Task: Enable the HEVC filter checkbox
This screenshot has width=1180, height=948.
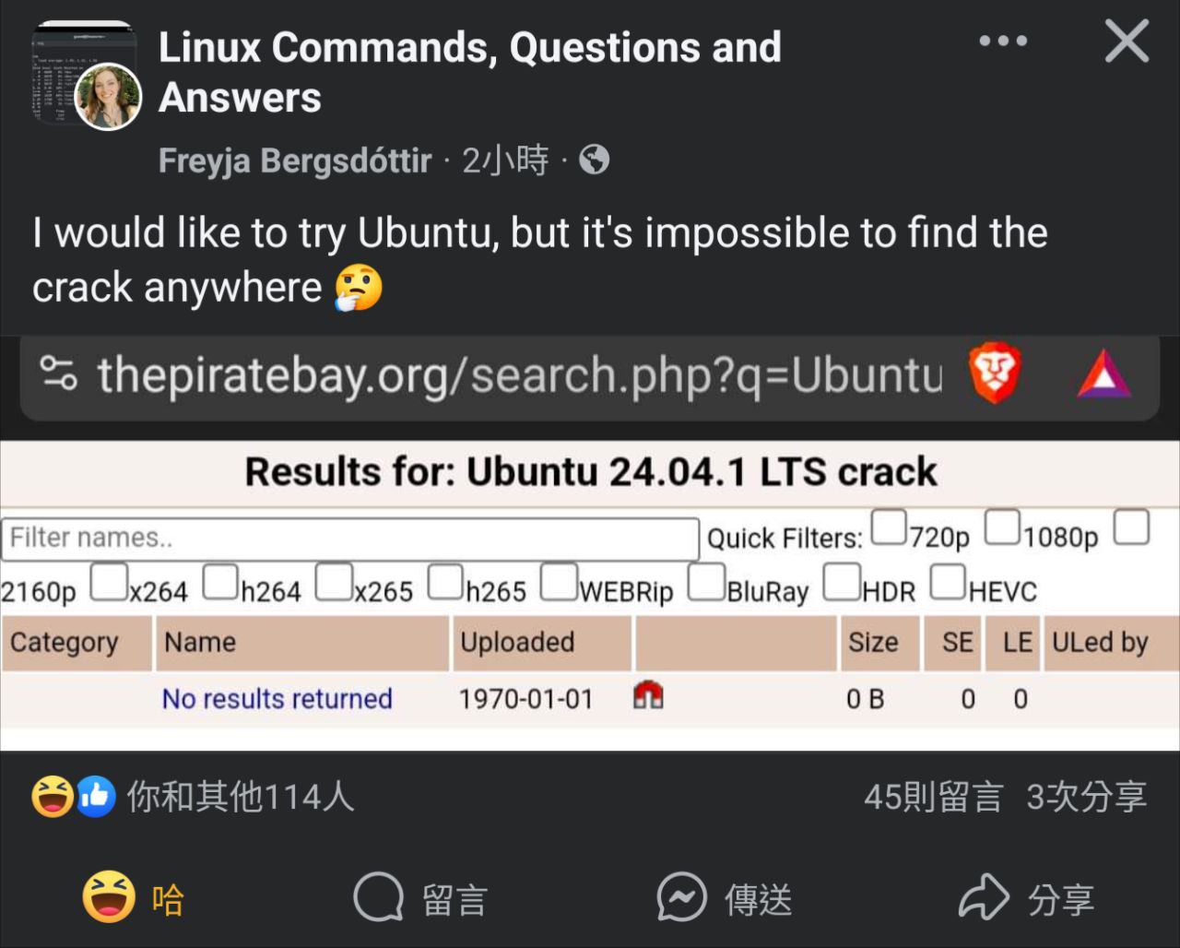Action: (x=948, y=582)
